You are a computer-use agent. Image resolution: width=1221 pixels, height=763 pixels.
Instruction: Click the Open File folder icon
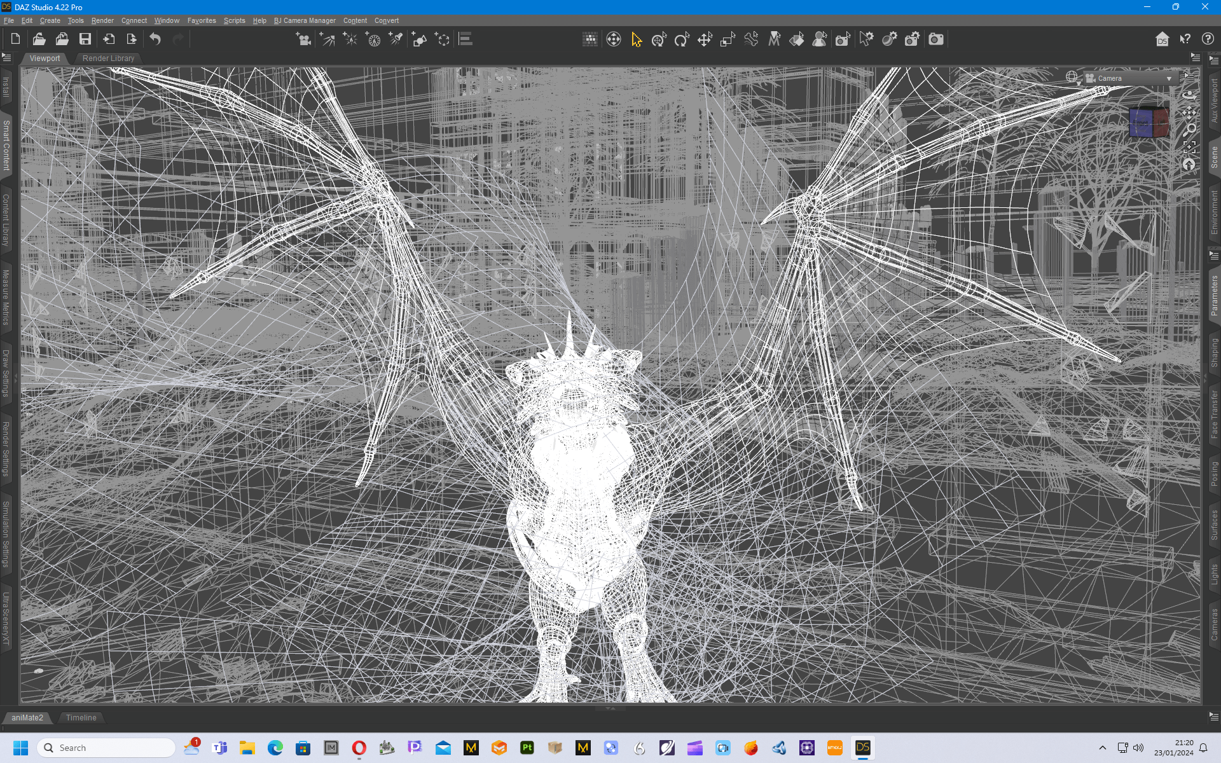pos(39,39)
